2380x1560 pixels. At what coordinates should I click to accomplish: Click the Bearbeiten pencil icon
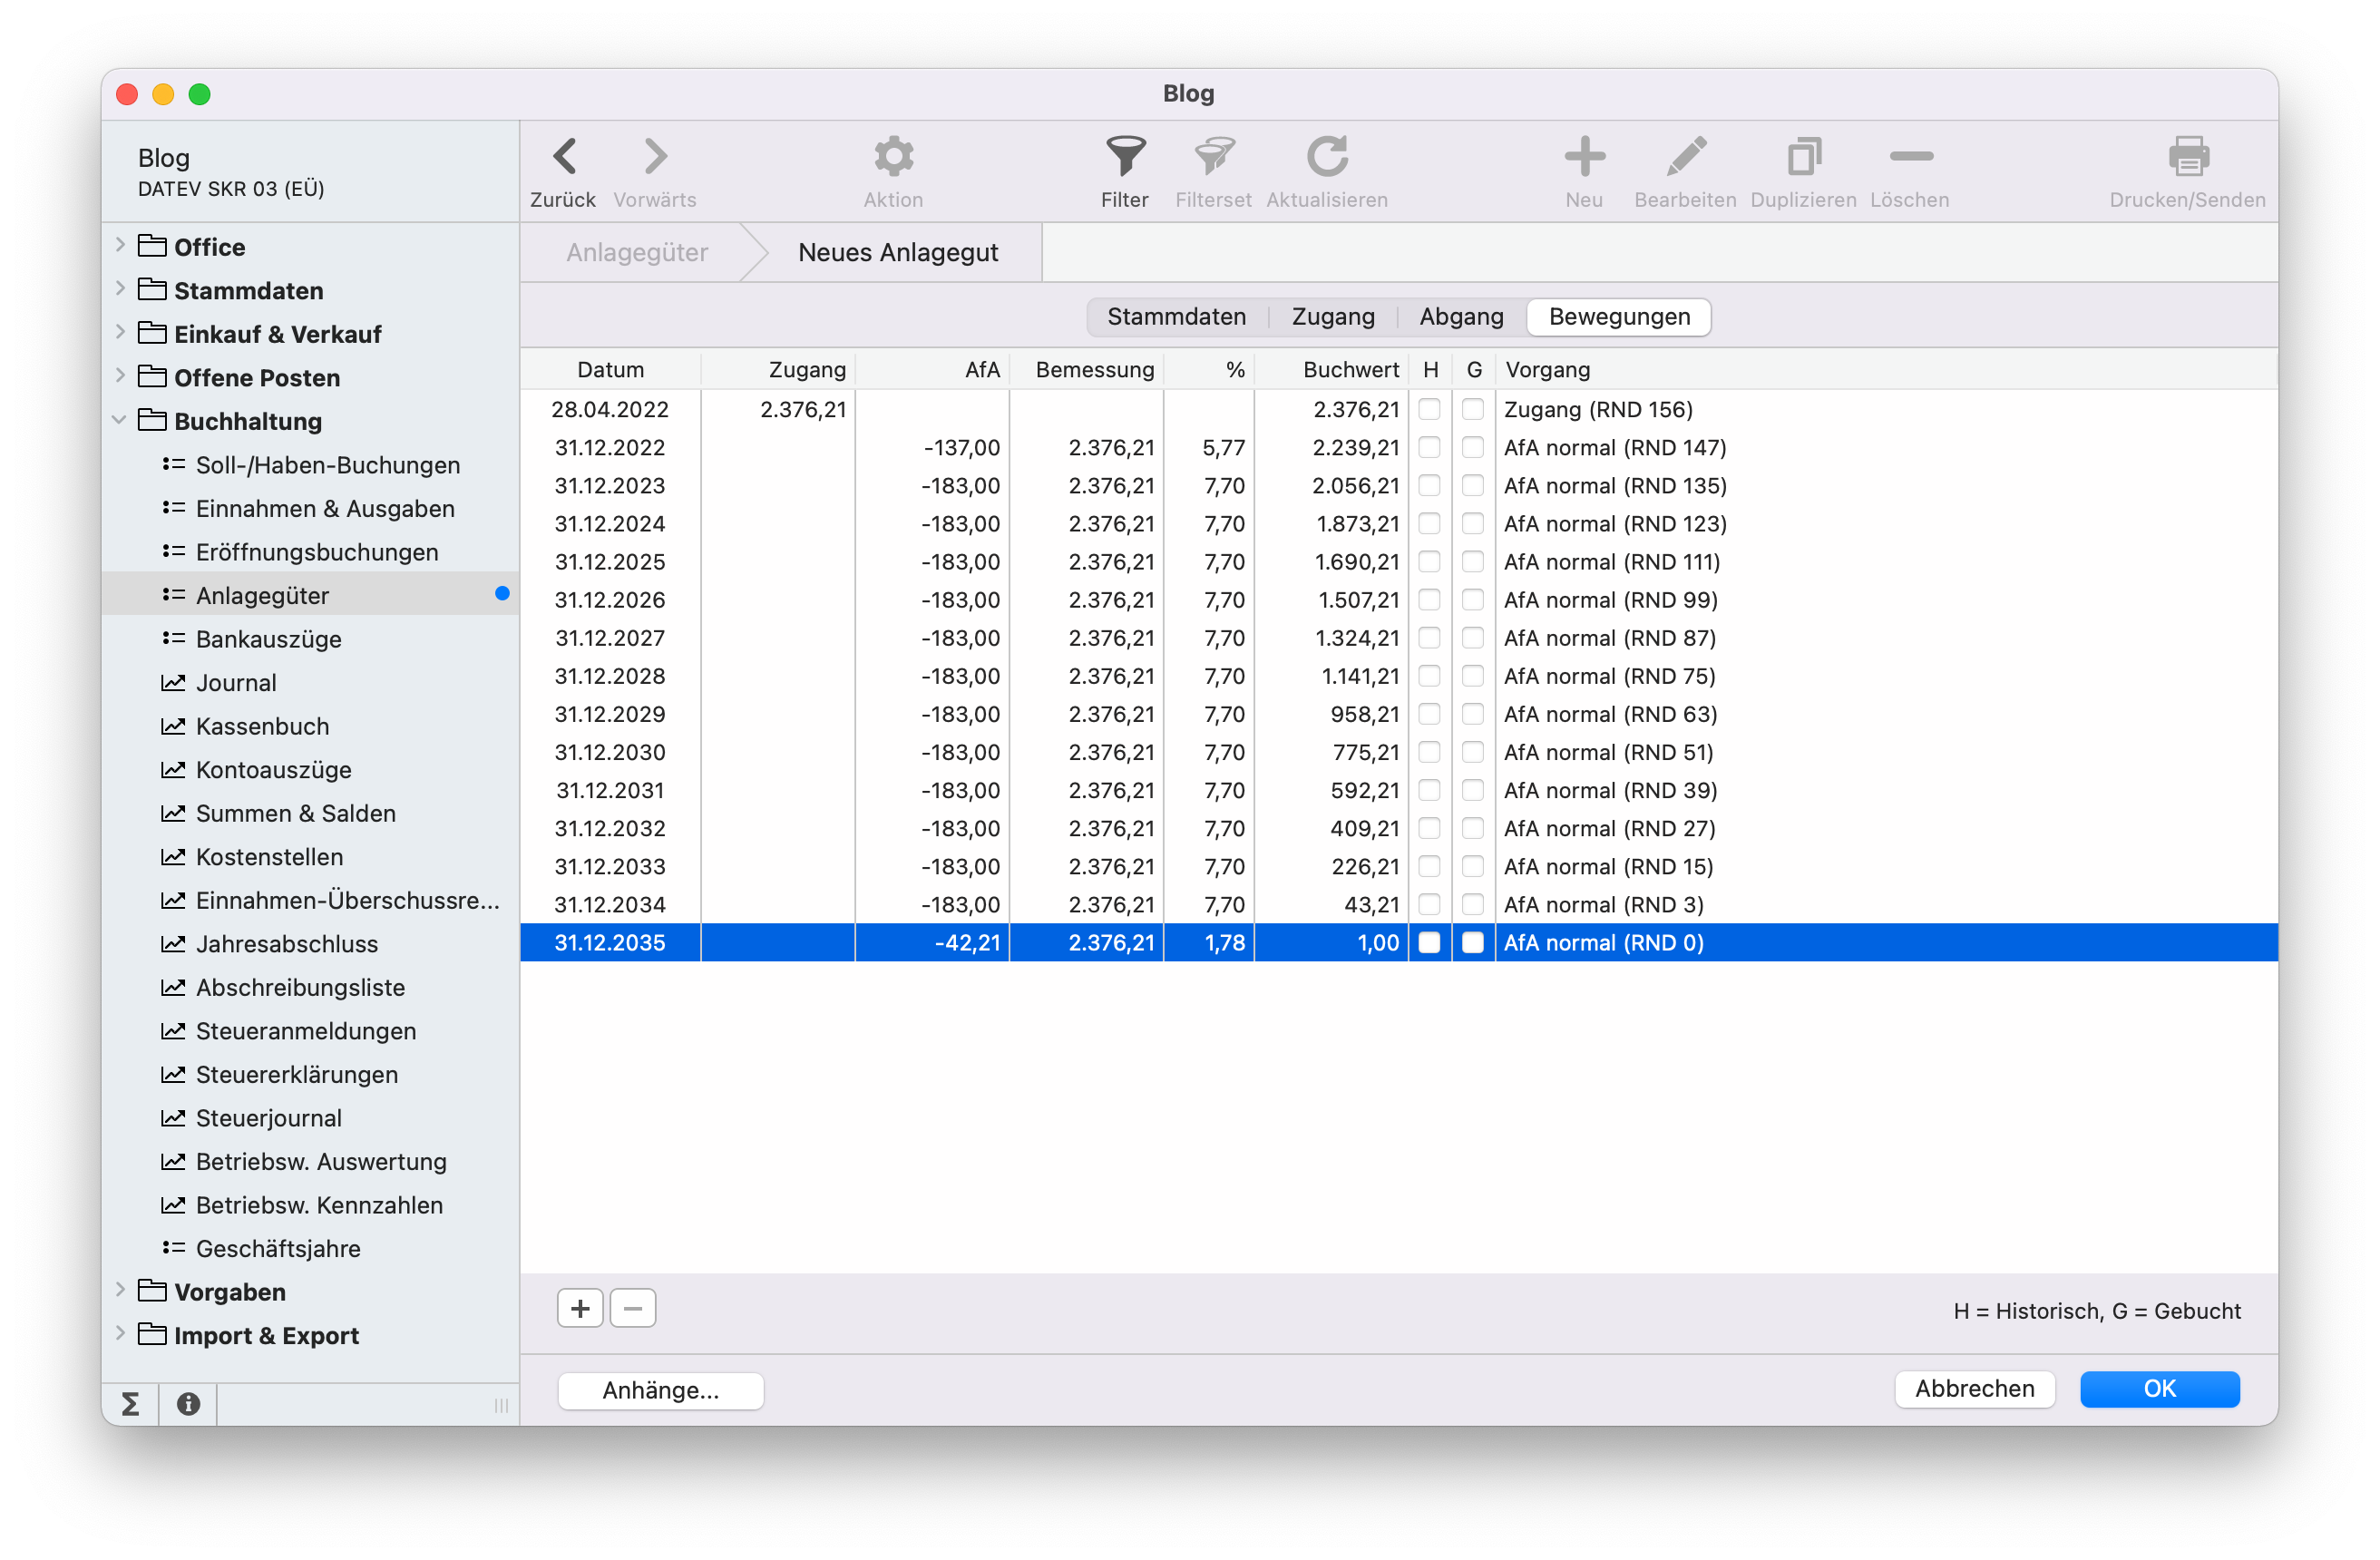tap(1685, 157)
